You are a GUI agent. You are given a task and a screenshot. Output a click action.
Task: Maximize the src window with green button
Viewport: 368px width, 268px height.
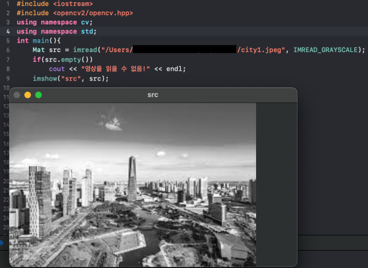(39, 95)
